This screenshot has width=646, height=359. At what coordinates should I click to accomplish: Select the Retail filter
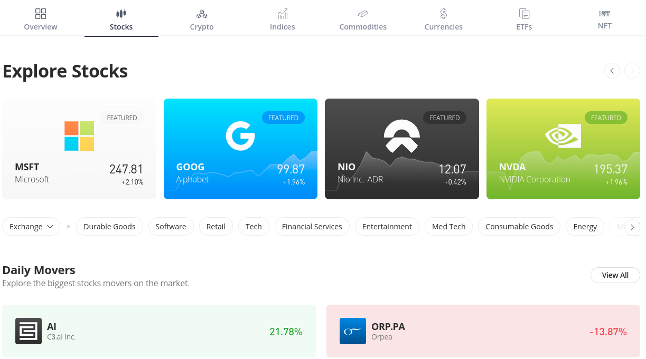[216, 227]
